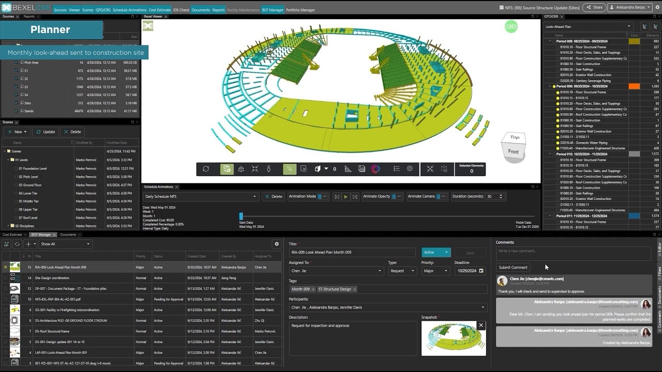The width and height of the screenshot is (662, 372).
Task: Click the write a new comment field
Action: click(x=573, y=253)
